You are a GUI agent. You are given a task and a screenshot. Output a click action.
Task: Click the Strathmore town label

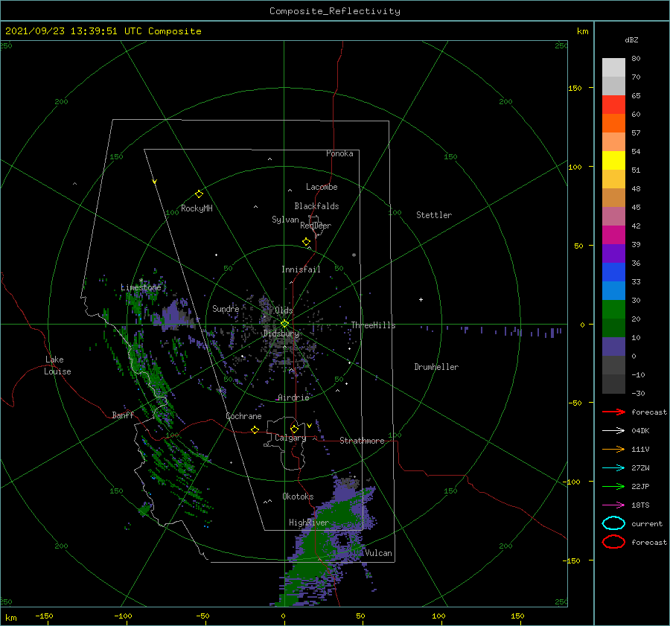tap(362, 441)
